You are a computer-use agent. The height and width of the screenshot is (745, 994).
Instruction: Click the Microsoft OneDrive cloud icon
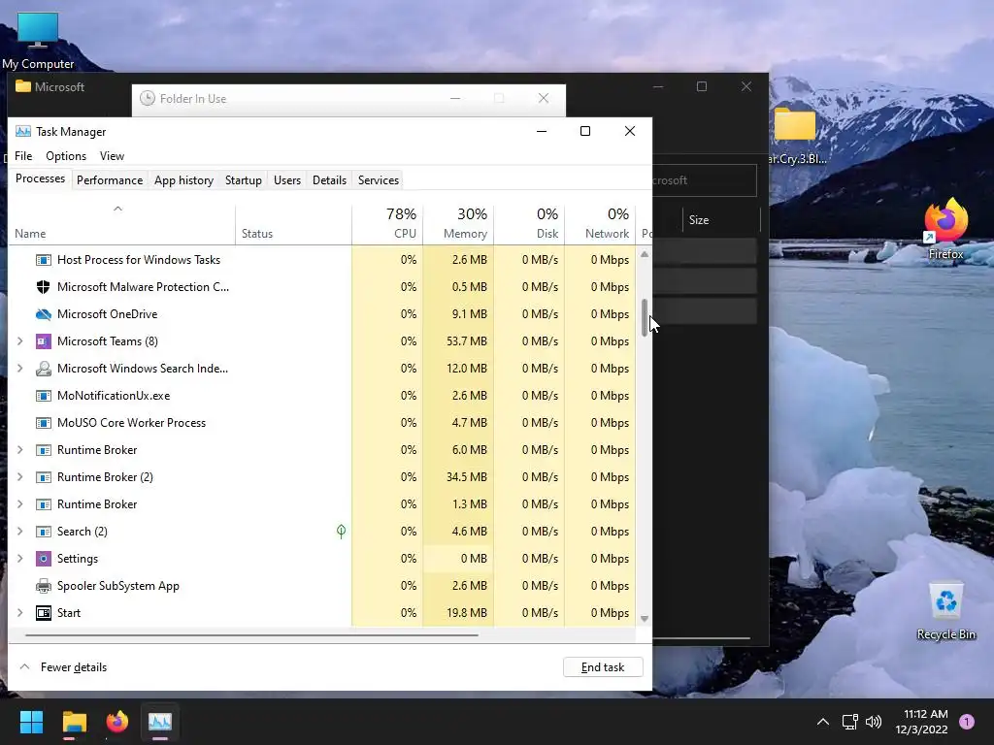(x=43, y=314)
